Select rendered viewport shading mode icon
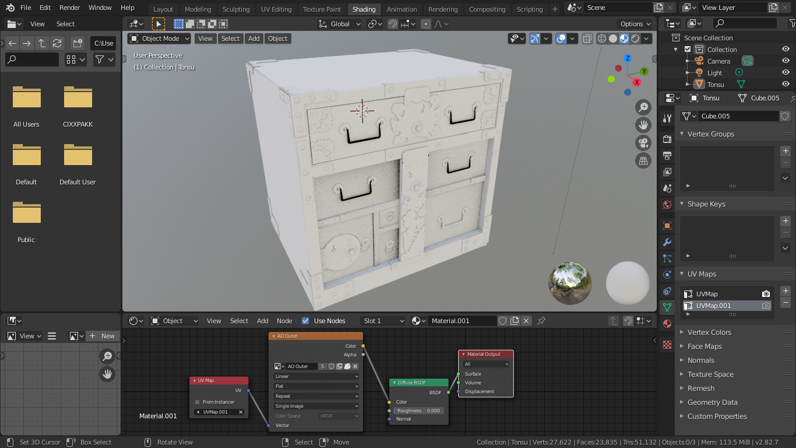The image size is (796, 448). [635, 38]
